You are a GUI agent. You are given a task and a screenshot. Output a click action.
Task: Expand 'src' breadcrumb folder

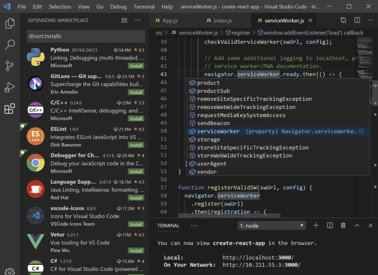pos(159,33)
